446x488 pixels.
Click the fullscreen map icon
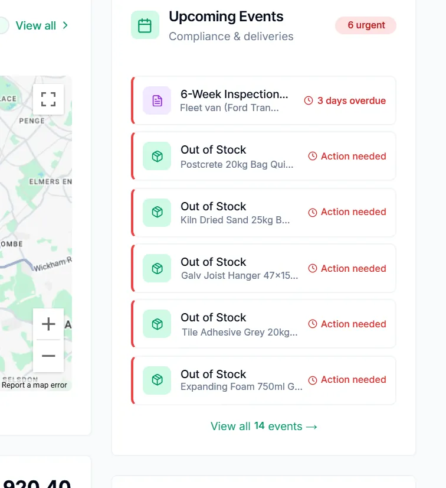pos(48,99)
